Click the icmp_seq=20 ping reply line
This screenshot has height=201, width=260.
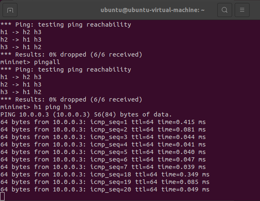coord(105,189)
